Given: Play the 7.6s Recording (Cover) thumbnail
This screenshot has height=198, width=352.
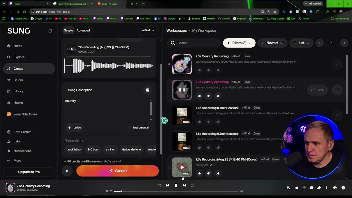Looking at the screenshot, I should (x=182, y=167).
